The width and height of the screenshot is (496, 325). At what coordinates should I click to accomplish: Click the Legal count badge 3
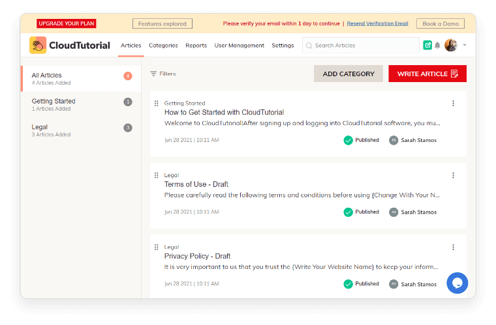pyautogui.click(x=128, y=128)
